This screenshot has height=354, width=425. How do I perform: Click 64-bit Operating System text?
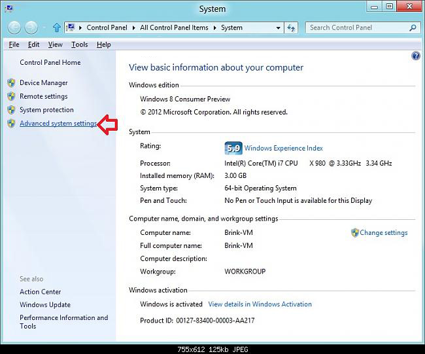pos(260,188)
